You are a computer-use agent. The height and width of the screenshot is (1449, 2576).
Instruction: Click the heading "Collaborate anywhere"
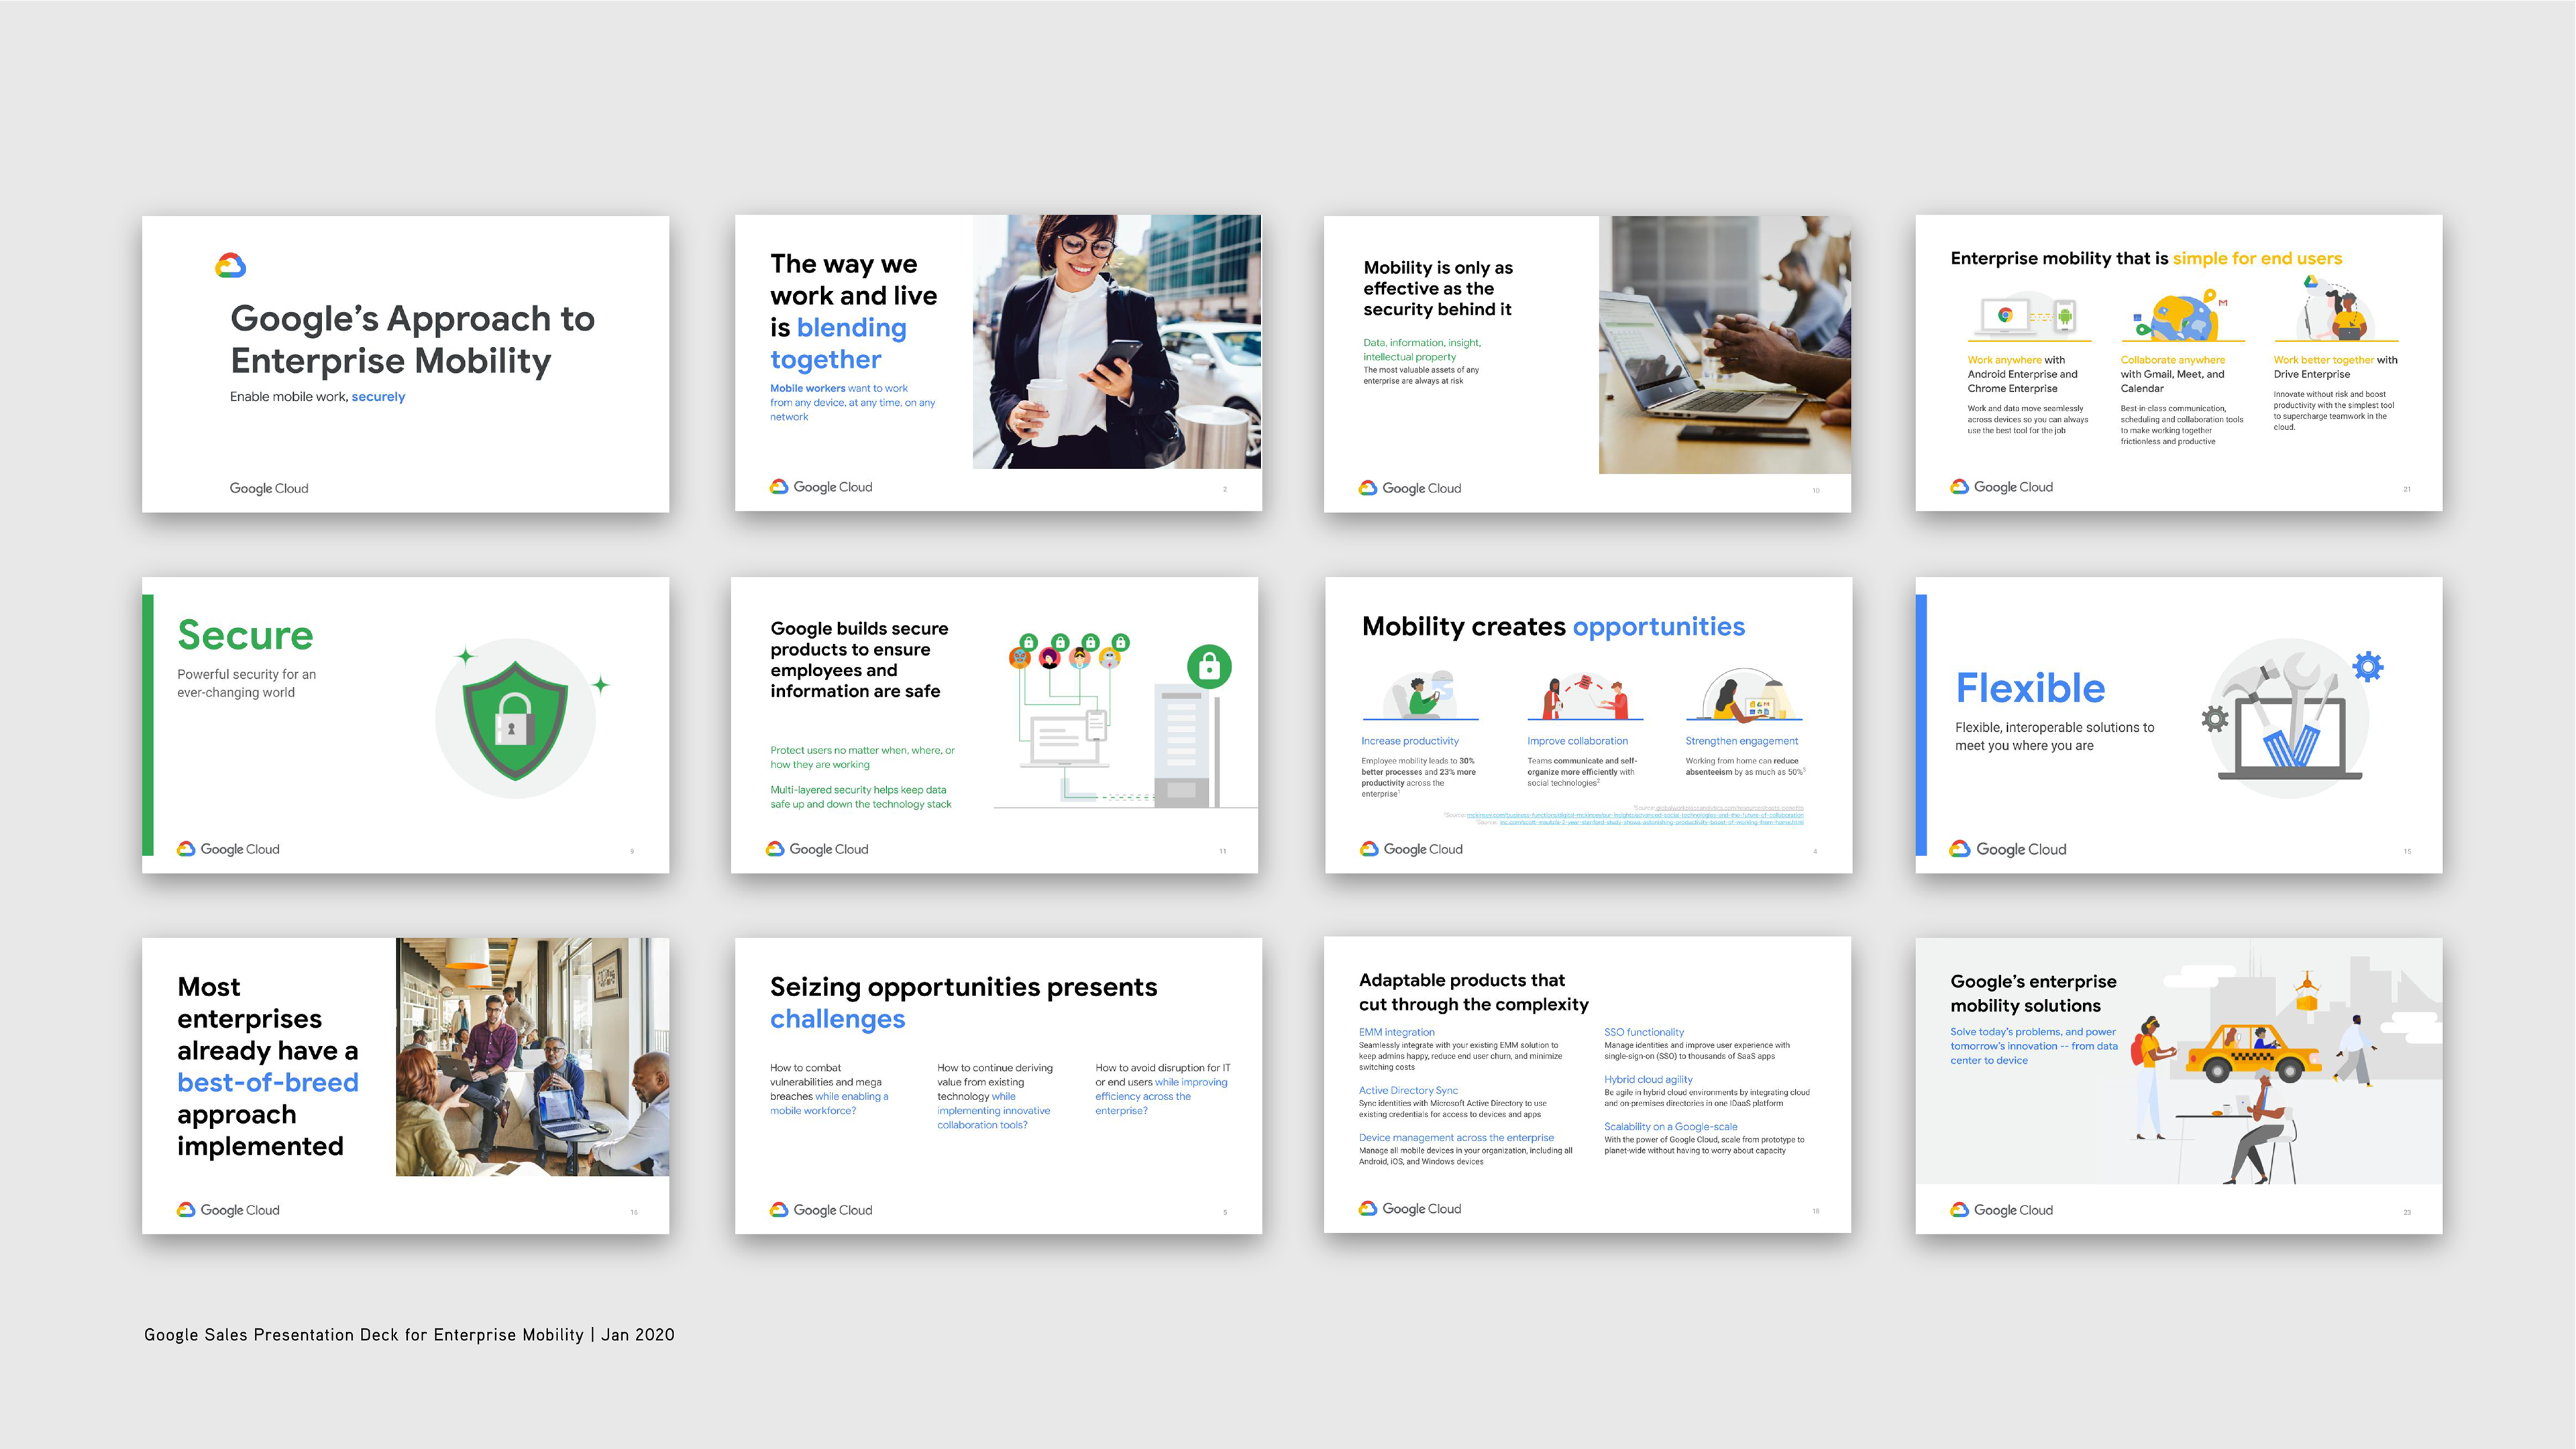point(2173,360)
